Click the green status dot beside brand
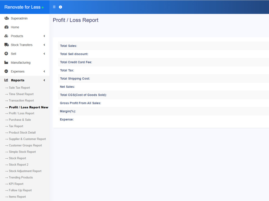This screenshot has height=201, width=269. pyautogui.click(x=43, y=8)
